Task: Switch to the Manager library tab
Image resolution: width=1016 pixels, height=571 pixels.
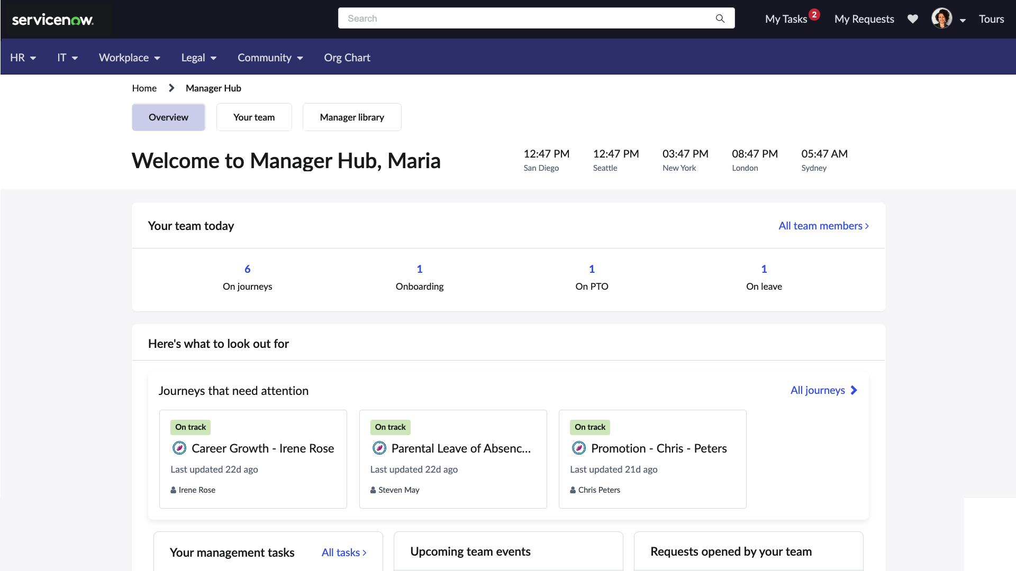Action: 352,117
